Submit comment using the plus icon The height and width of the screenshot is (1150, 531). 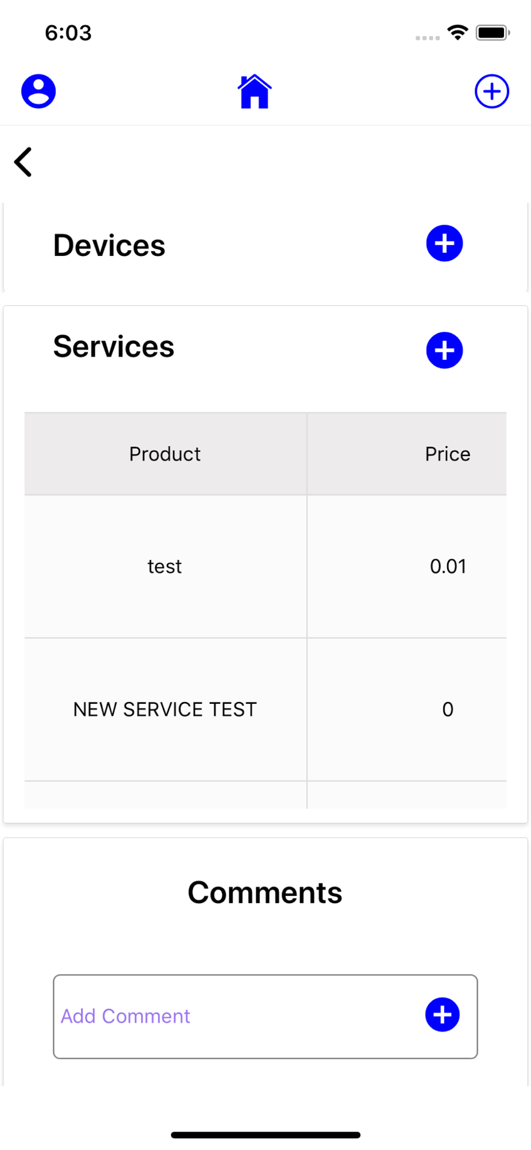point(442,1015)
